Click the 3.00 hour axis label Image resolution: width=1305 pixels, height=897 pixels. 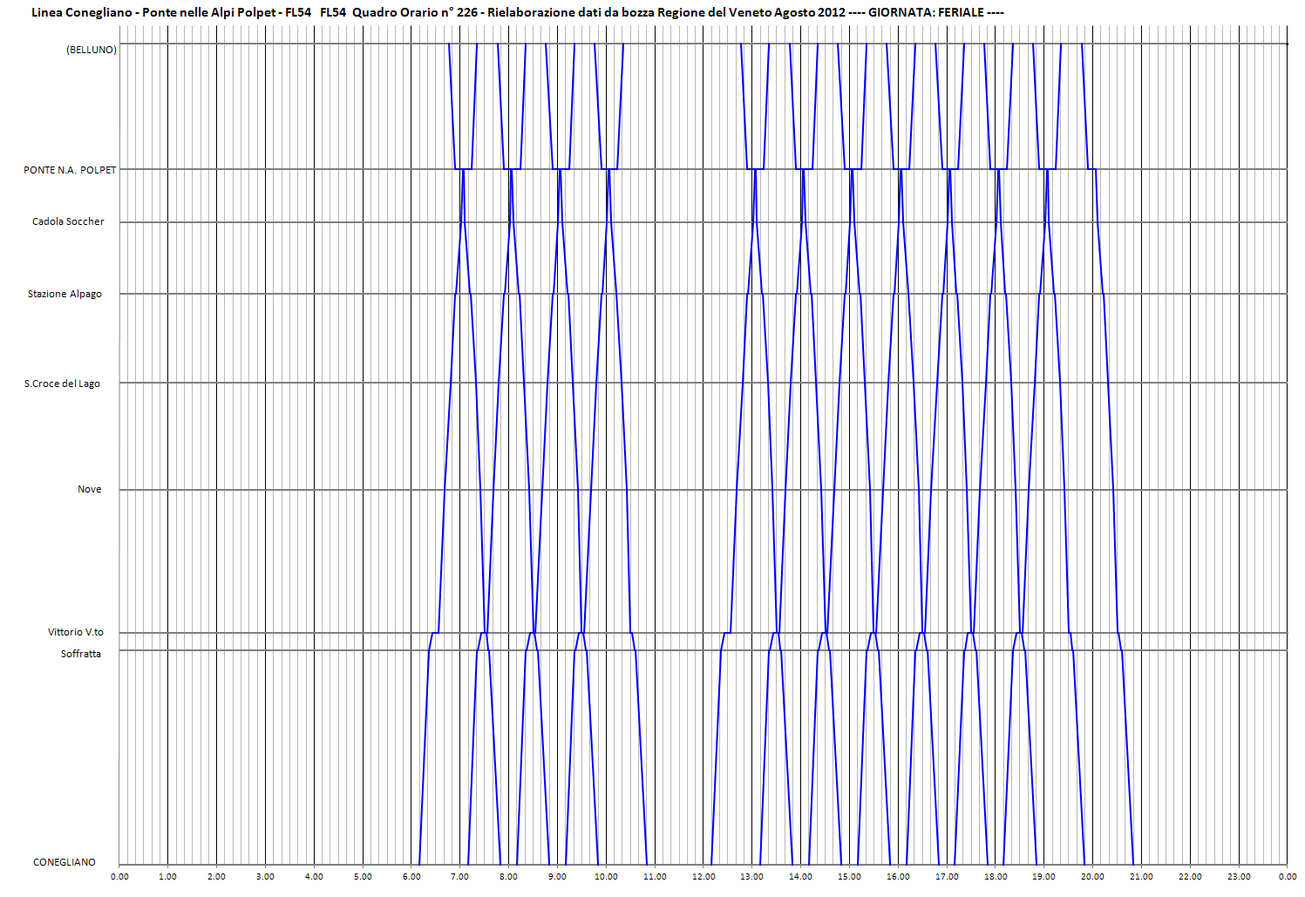266,877
